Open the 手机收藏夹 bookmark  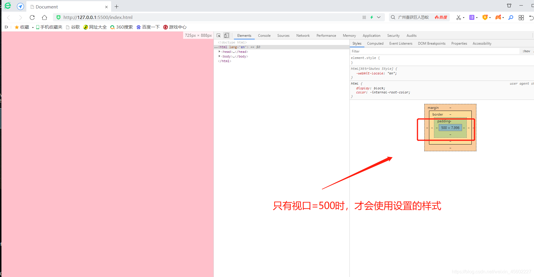click(49, 27)
